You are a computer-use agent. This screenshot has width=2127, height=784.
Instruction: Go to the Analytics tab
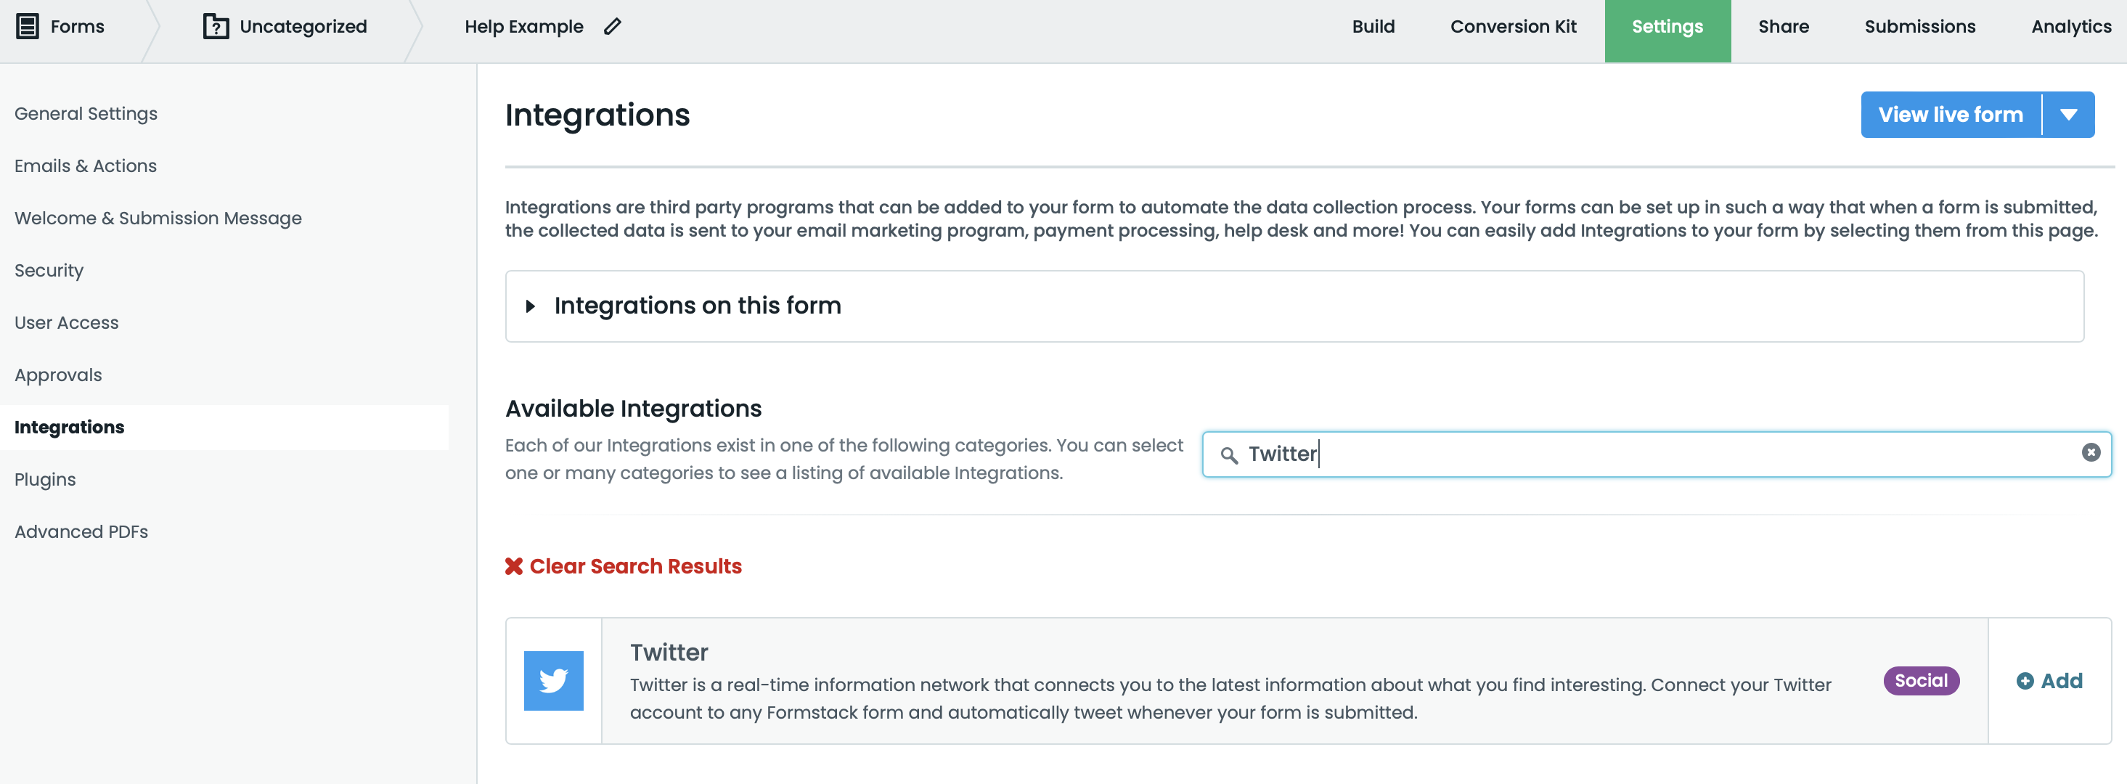pos(2071,26)
